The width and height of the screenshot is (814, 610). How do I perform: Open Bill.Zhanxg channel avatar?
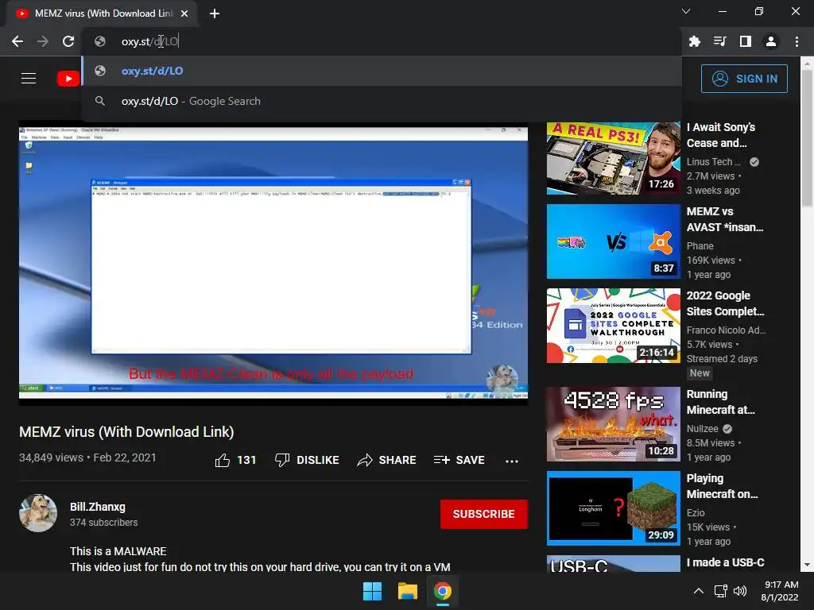(x=38, y=513)
